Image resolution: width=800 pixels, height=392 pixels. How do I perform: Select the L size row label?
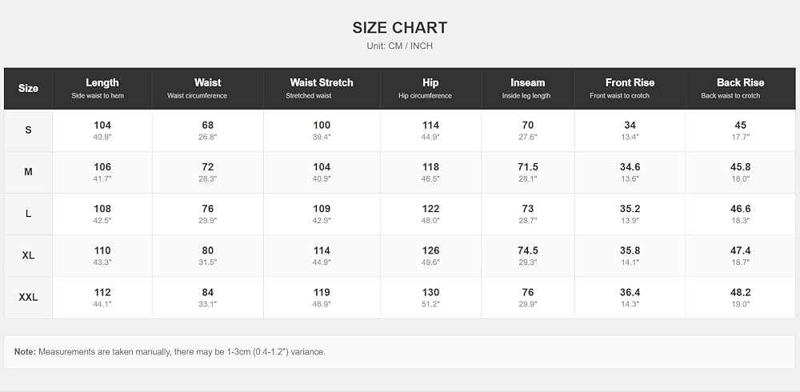pyautogui.click(x=28, y=214)
